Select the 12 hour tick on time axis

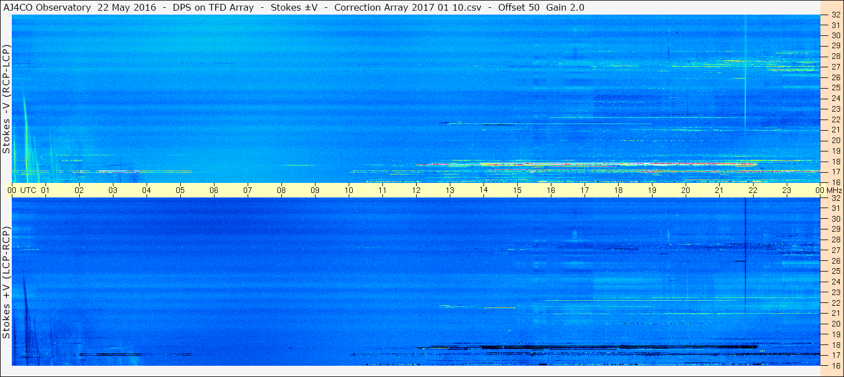click(416, 190)
